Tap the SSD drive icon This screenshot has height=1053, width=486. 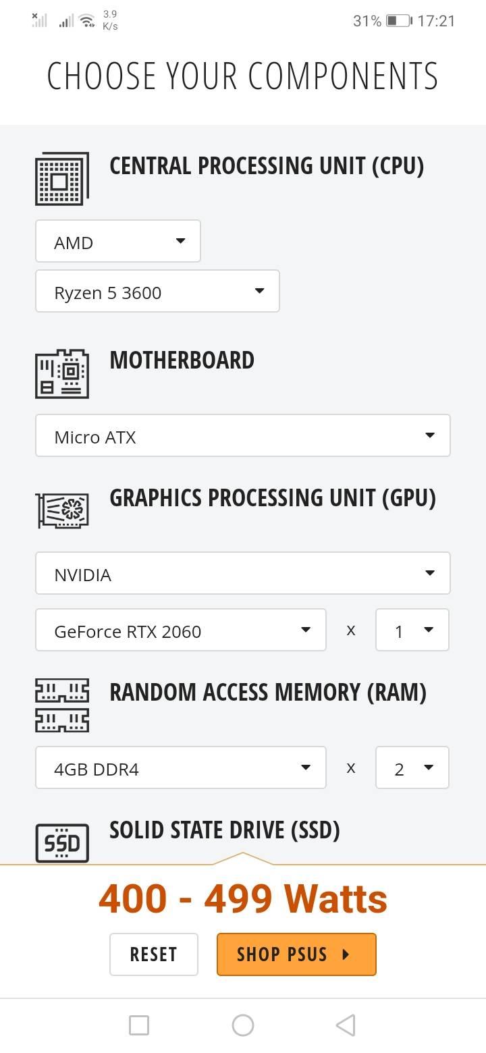(x=62, y=843)
